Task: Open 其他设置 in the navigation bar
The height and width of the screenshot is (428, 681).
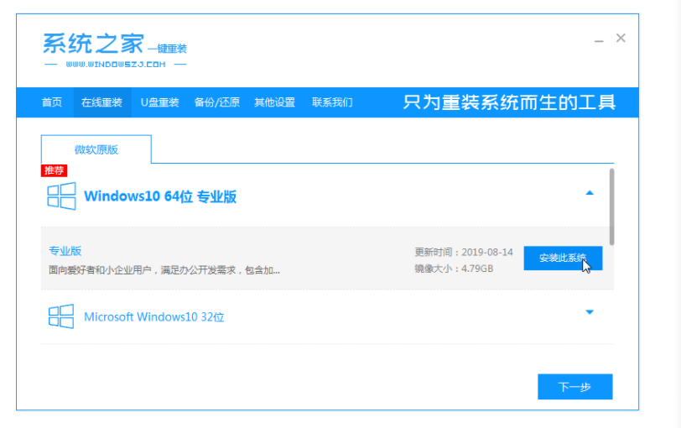Action: point(274,102)
